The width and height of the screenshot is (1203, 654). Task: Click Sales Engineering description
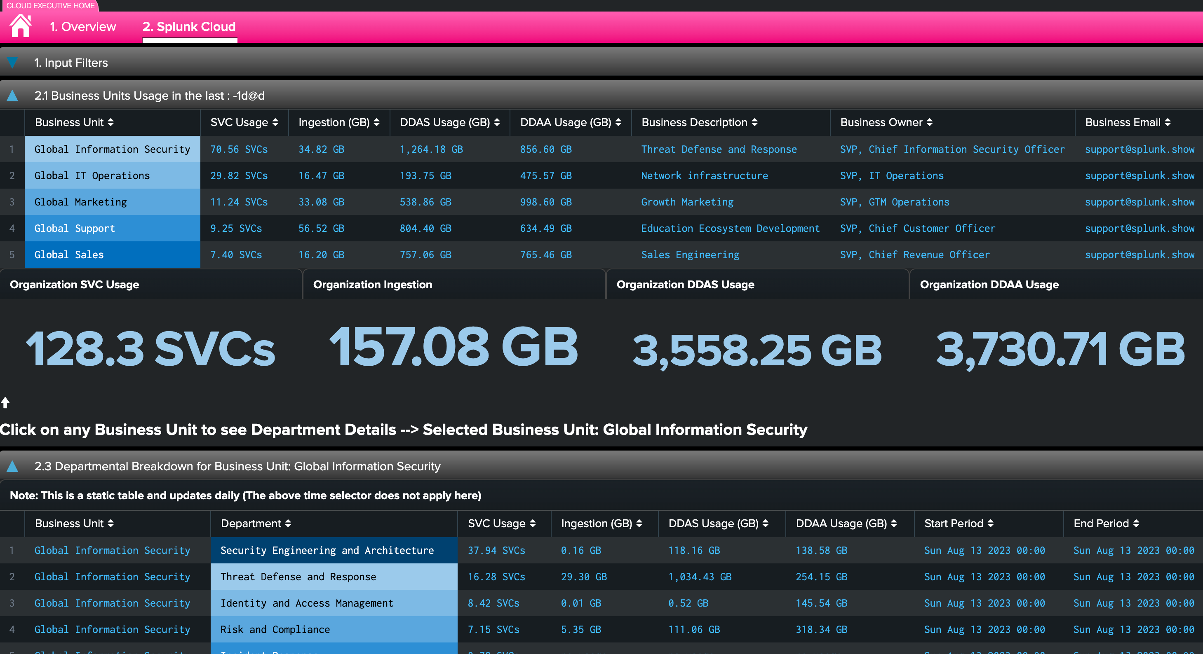click(690, 255)
